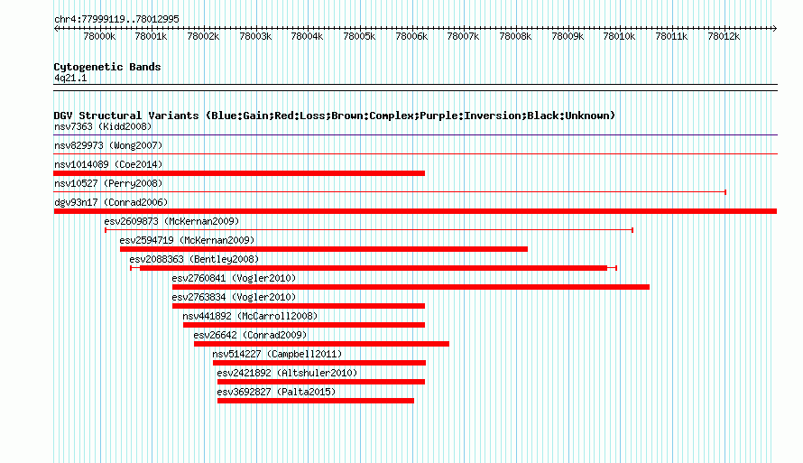Click the 78008k ruler label
Screen dimensions: 803x463
click(x=516, y=36)
